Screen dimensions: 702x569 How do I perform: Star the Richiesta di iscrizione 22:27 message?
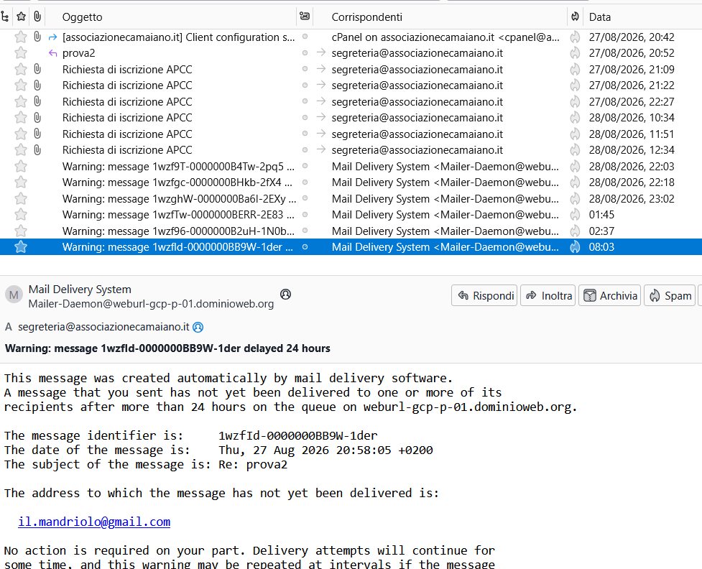(21, 101)
